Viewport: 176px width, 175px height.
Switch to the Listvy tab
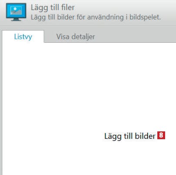[23, 37]
